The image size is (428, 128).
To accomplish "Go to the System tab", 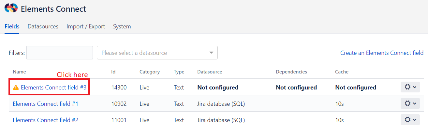I will click(122, 26).
